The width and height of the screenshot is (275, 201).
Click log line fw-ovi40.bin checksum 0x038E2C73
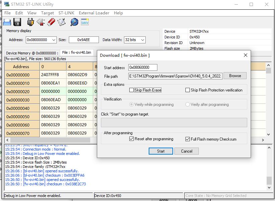pos(45,184)
